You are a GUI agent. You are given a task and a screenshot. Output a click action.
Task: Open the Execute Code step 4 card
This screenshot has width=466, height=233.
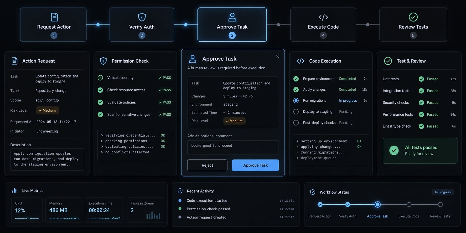(323, 24)
